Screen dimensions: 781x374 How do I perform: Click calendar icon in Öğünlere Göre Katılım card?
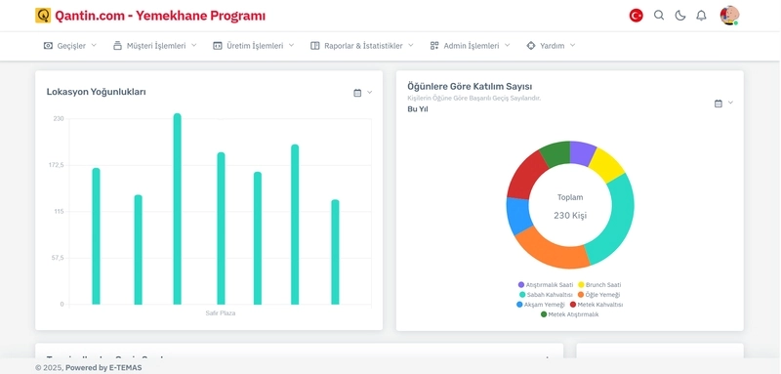pos(719,104)
